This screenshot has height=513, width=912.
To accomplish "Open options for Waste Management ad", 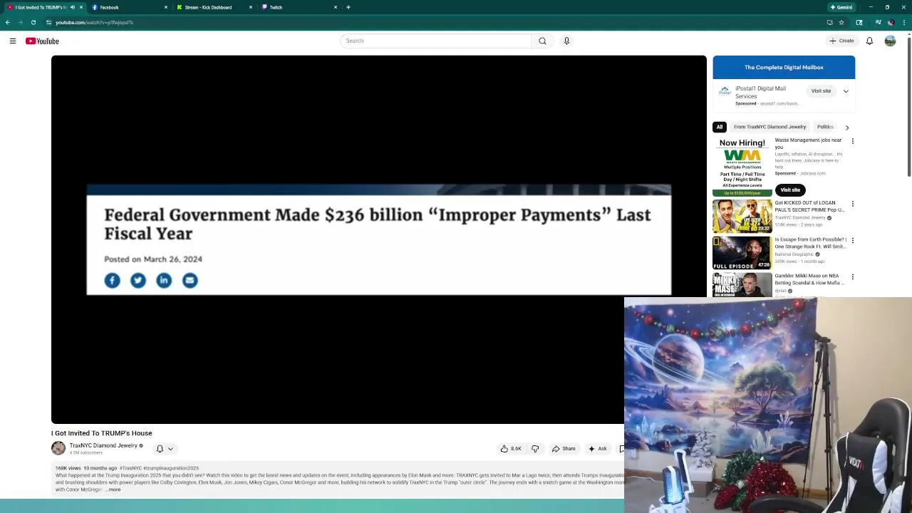I will [x=852, y=141].
